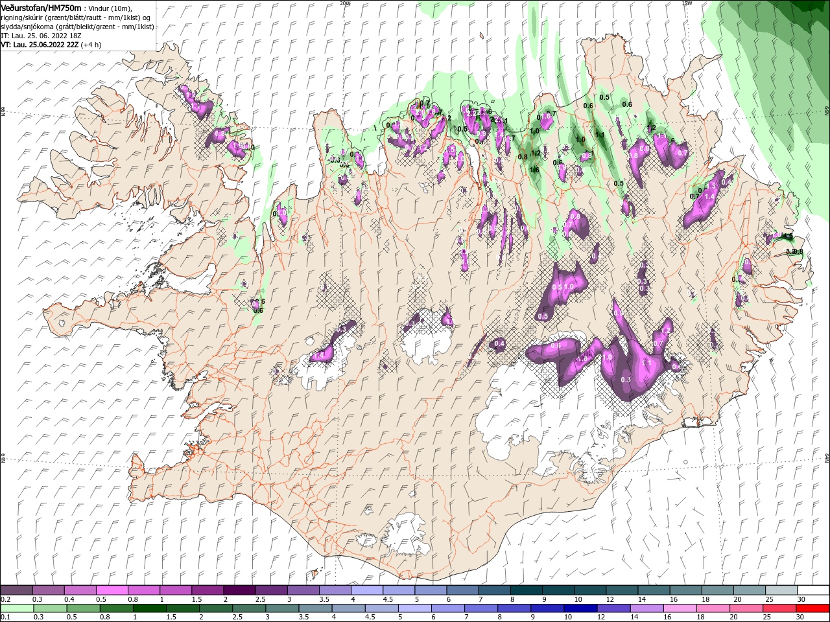
Task: Pick the 18 pink rain swatch
Action: (714, 608)
